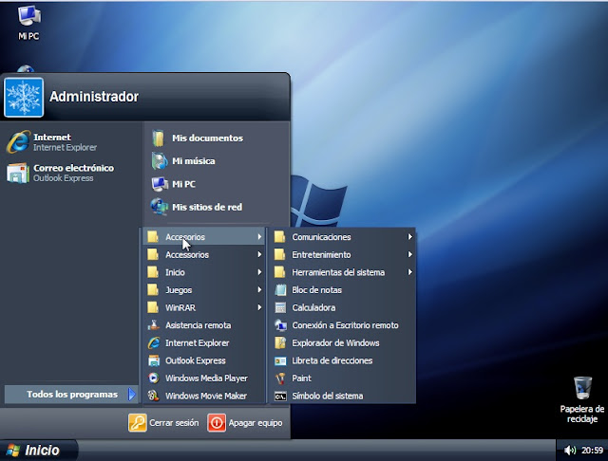Screen dimensions: 608x461
Task: Expand the highlighted Accesorios submenu
Action: [x=204, y=237]
